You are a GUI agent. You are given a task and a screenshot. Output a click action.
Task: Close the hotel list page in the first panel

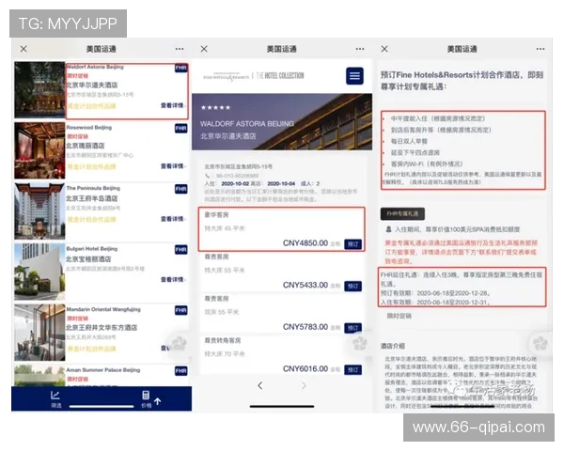[x=23, y=49]
